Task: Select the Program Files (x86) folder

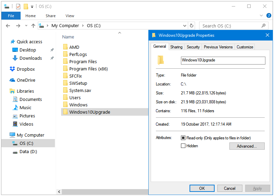Action: tap(89, 69)
